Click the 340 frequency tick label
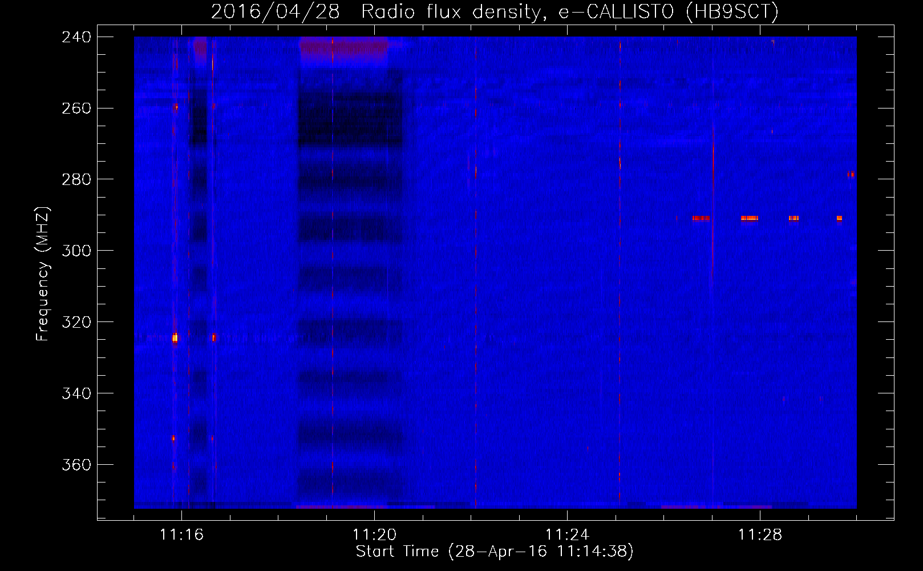This screenshot has width=923, height=571. tap(76, 394)
